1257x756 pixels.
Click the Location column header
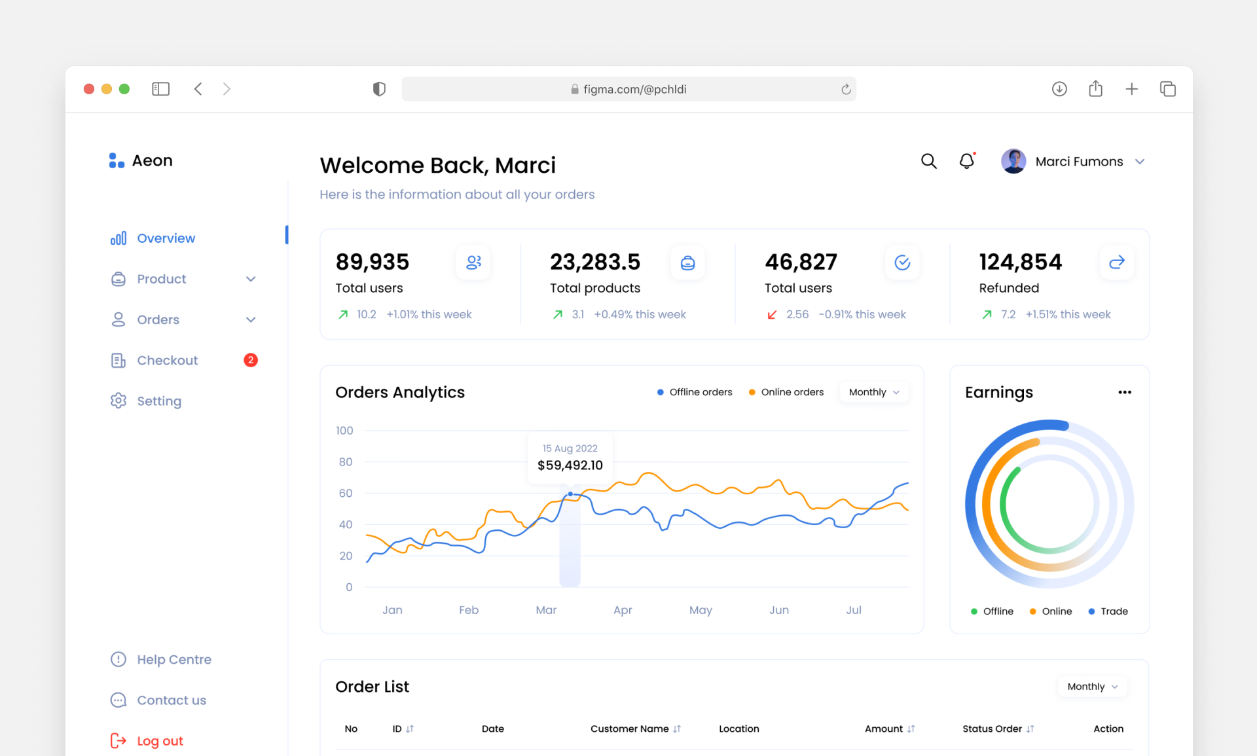(738, 729)
